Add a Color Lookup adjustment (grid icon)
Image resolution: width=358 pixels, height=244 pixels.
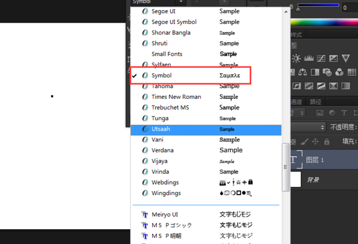pos(351,72)
